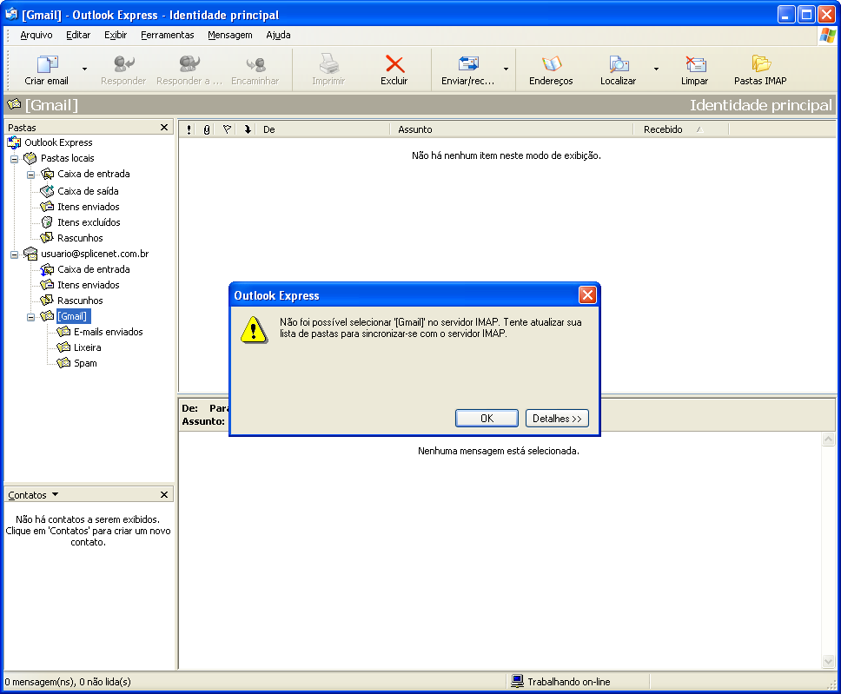The image size is (841, 694).
Task: Select Caixa de saída folder
Action: 88,191
